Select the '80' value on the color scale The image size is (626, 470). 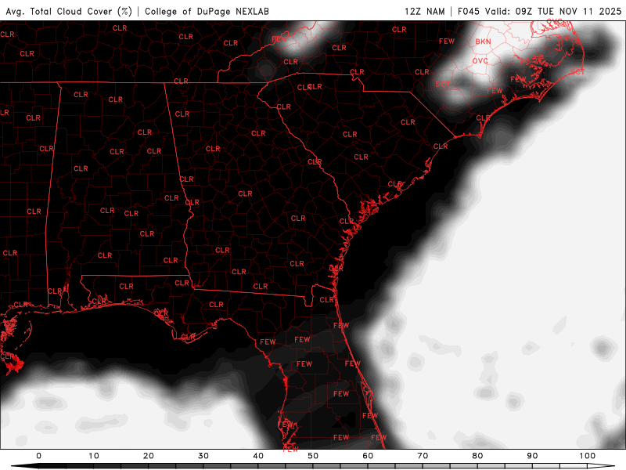[x=477, y=456]
